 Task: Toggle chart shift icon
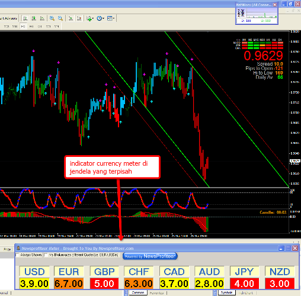(x=79, y=18)
